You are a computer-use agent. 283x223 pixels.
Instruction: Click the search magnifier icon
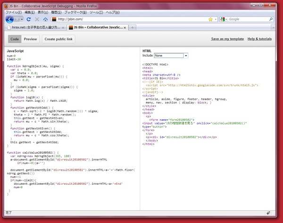tap(272, 19)
